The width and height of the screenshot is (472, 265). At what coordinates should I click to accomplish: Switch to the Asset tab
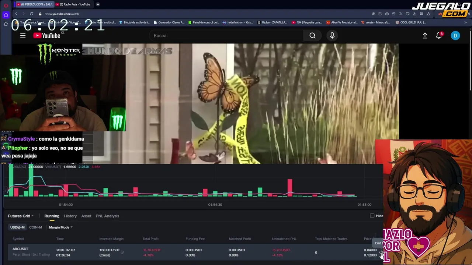pyautogui.click(x=86, y=216)
